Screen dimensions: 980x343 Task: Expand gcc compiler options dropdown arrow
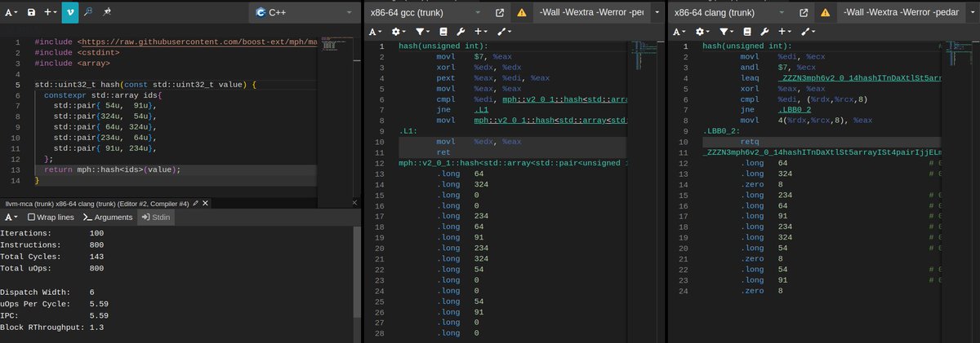pos(656,13)
